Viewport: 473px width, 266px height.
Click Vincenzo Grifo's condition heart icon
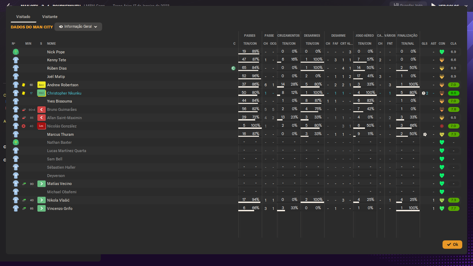point(442,209)
